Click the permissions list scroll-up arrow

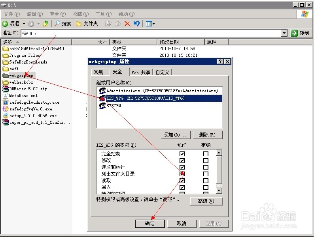tap(219, 153)
